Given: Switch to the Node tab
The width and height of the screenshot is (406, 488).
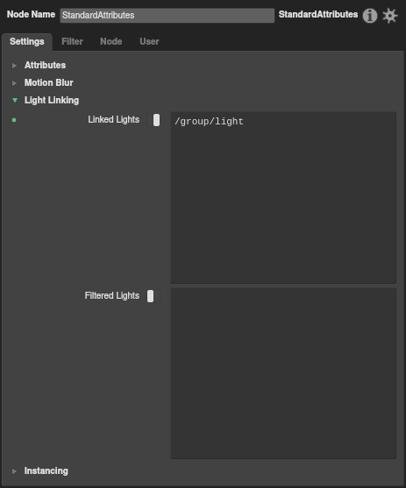Looking at the screenshot, I should pyautogui.click(x=110, y=41).
